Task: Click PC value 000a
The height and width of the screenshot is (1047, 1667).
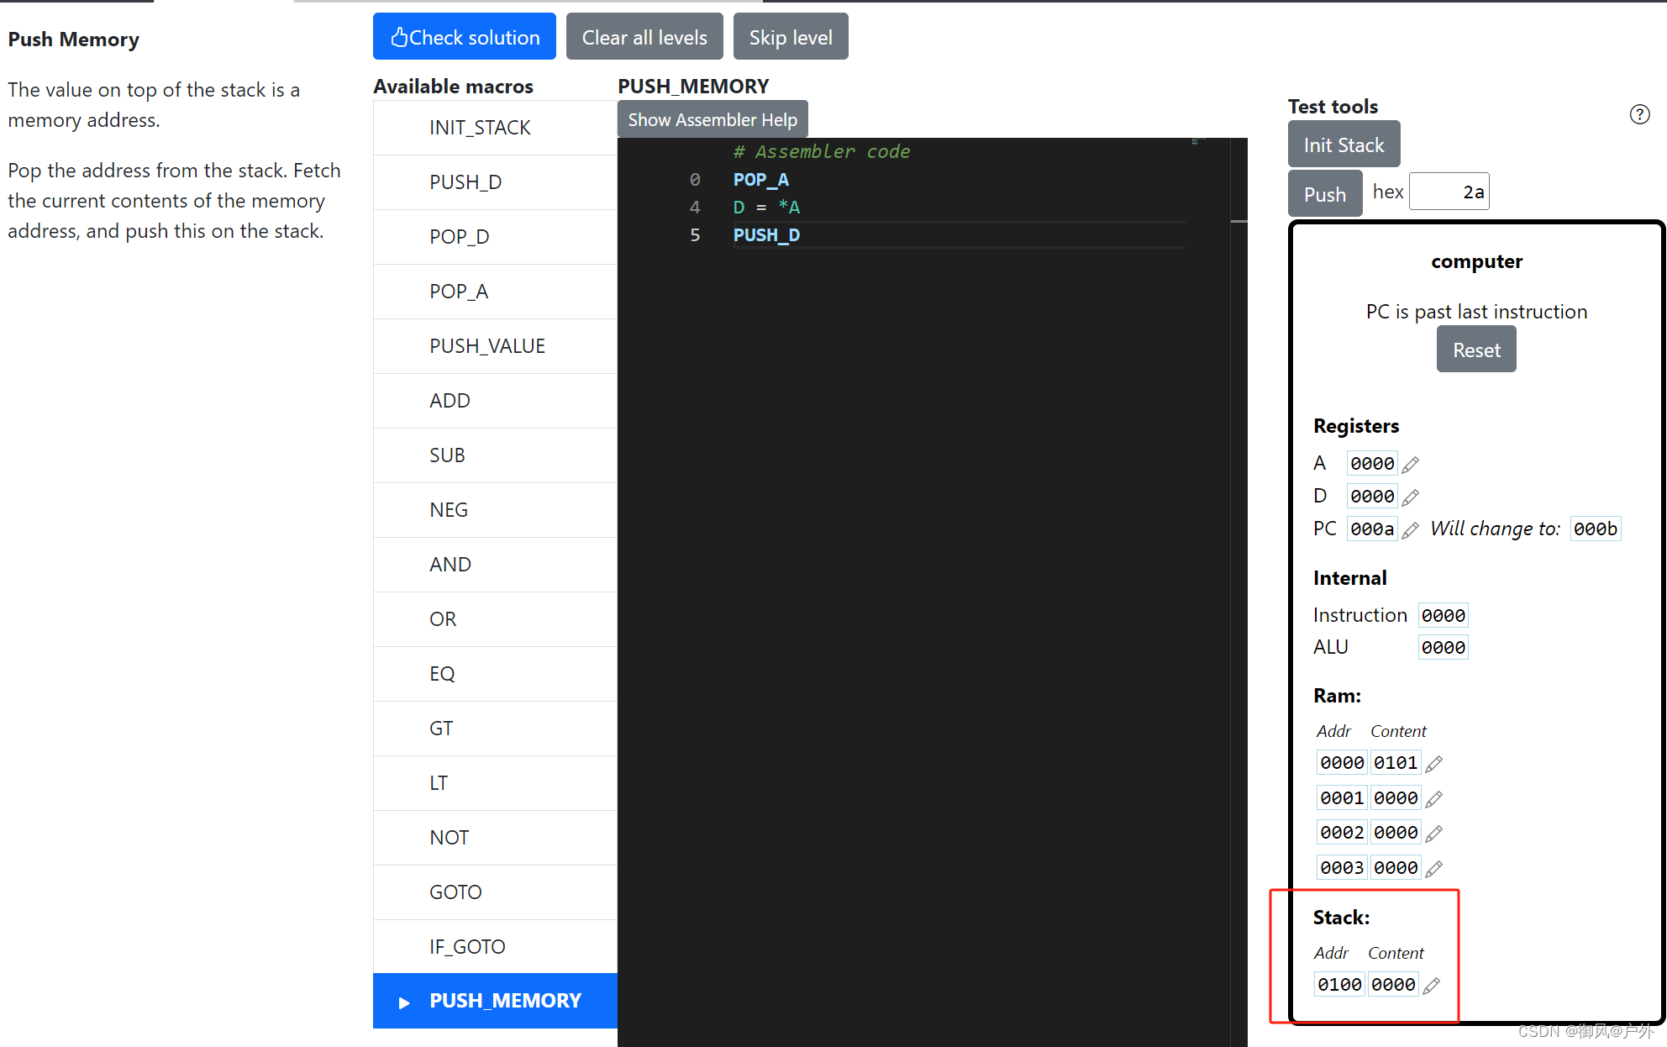Action: tap(1372, 529)
